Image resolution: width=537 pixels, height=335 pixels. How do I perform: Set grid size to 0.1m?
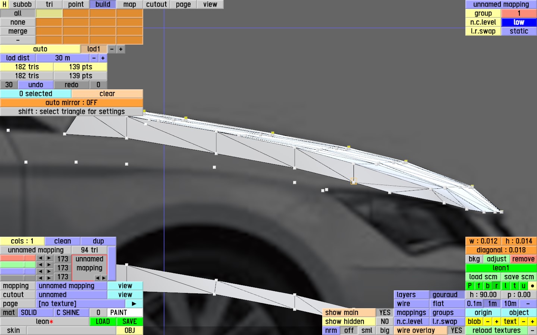pos(474,304)
